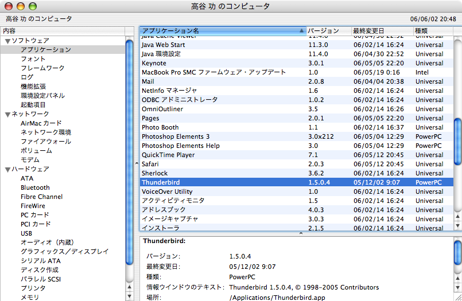462x301 pixels.
Task: Select the Pages row
Action: click(296, 118)
